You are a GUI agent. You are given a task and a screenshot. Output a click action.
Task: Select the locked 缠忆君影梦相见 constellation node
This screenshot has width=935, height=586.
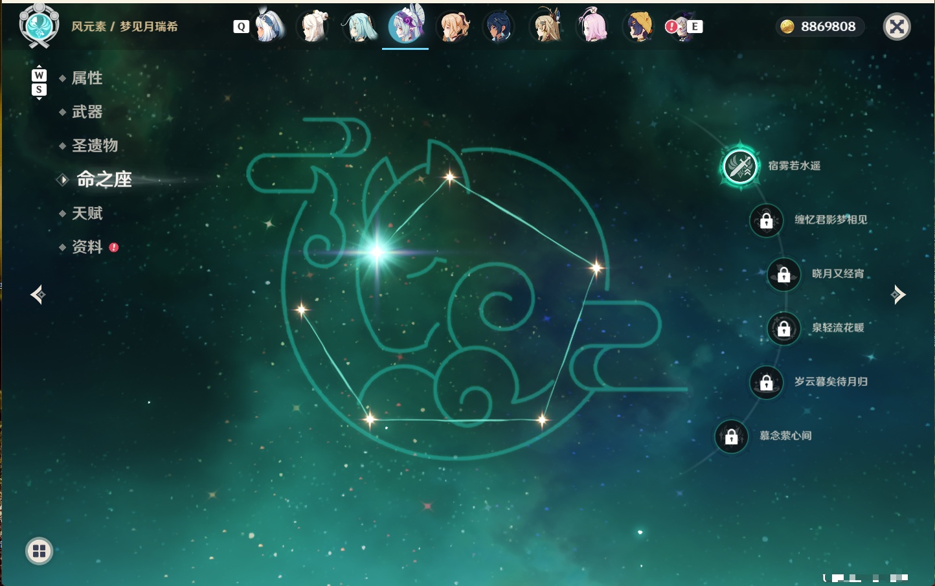coord(766,220)
